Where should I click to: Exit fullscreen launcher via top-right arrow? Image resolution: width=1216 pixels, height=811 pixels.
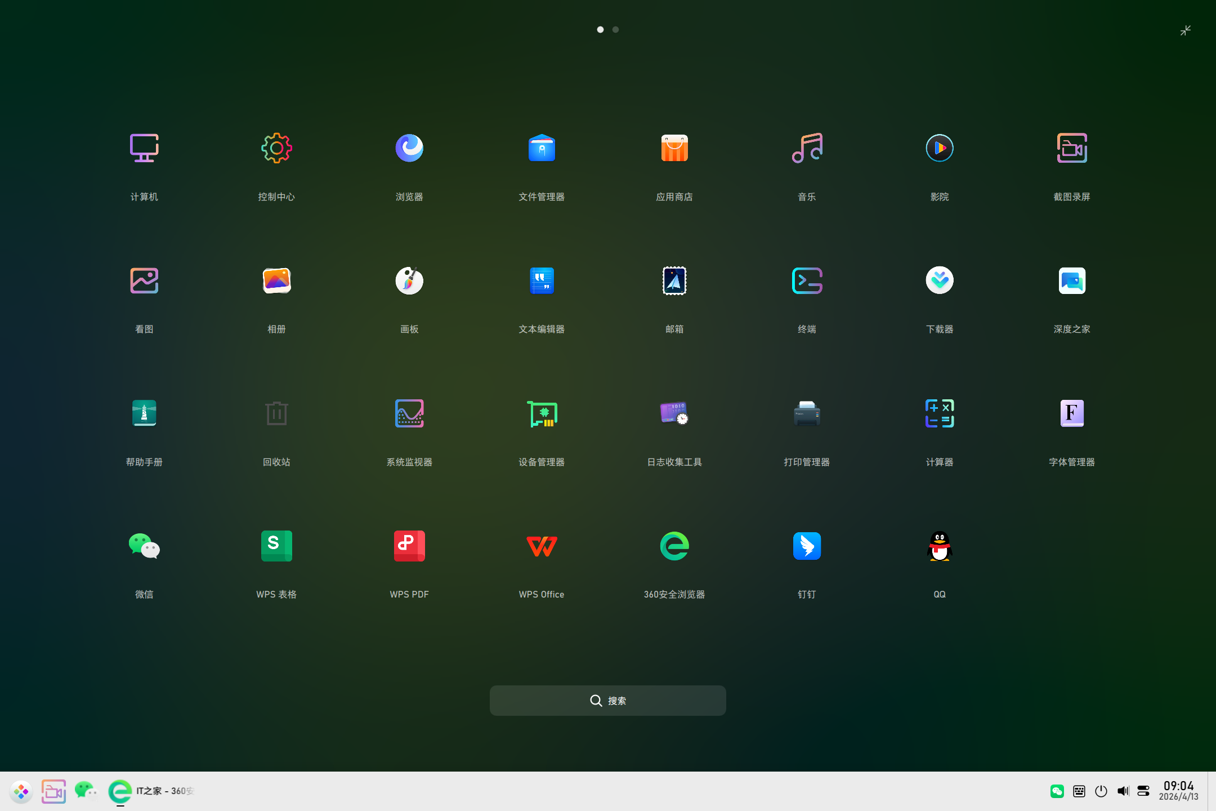[x=1186, y=30]
